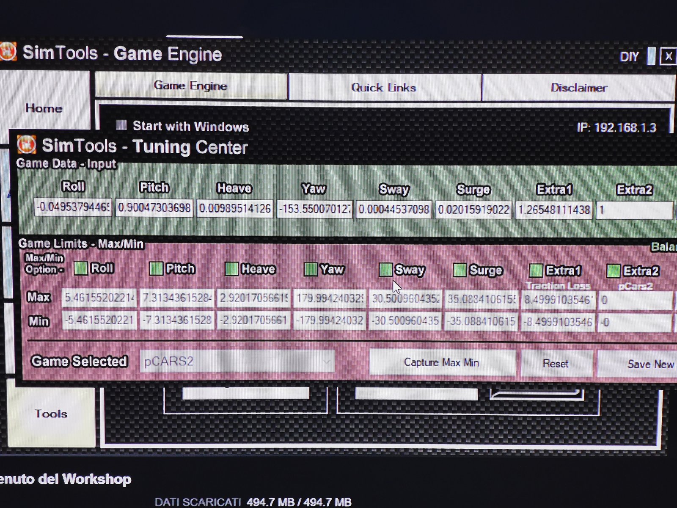677x508 pixels.
Task: Click the Pitch game data input field
Action: click(x=154, y=207)
